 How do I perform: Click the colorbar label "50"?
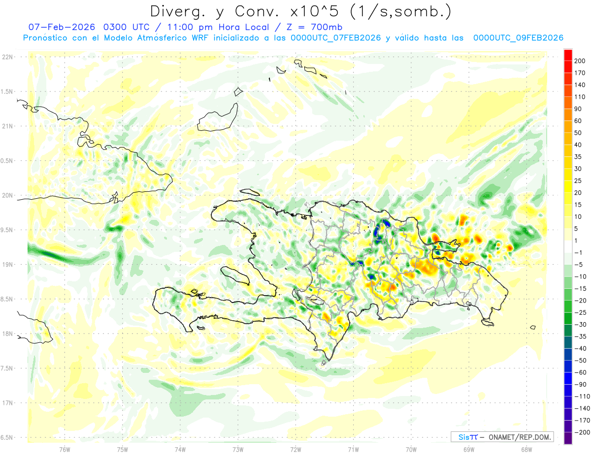coord(579,133)
